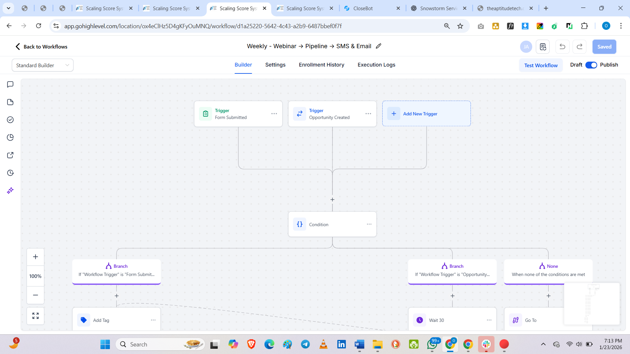This screenshot has width=630, height=354.
Task: Zoom in with the plus button
Action: tap(35, 257)
